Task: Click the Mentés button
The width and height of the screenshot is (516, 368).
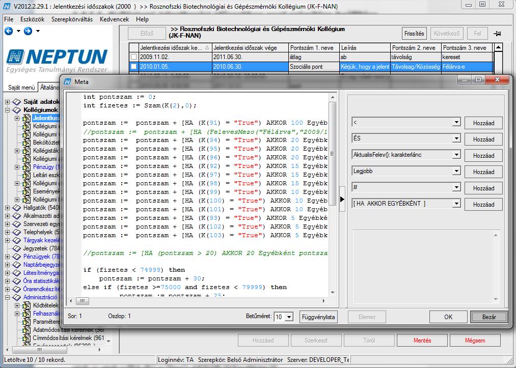Action: pyautogui.click(x=422, y=341)
